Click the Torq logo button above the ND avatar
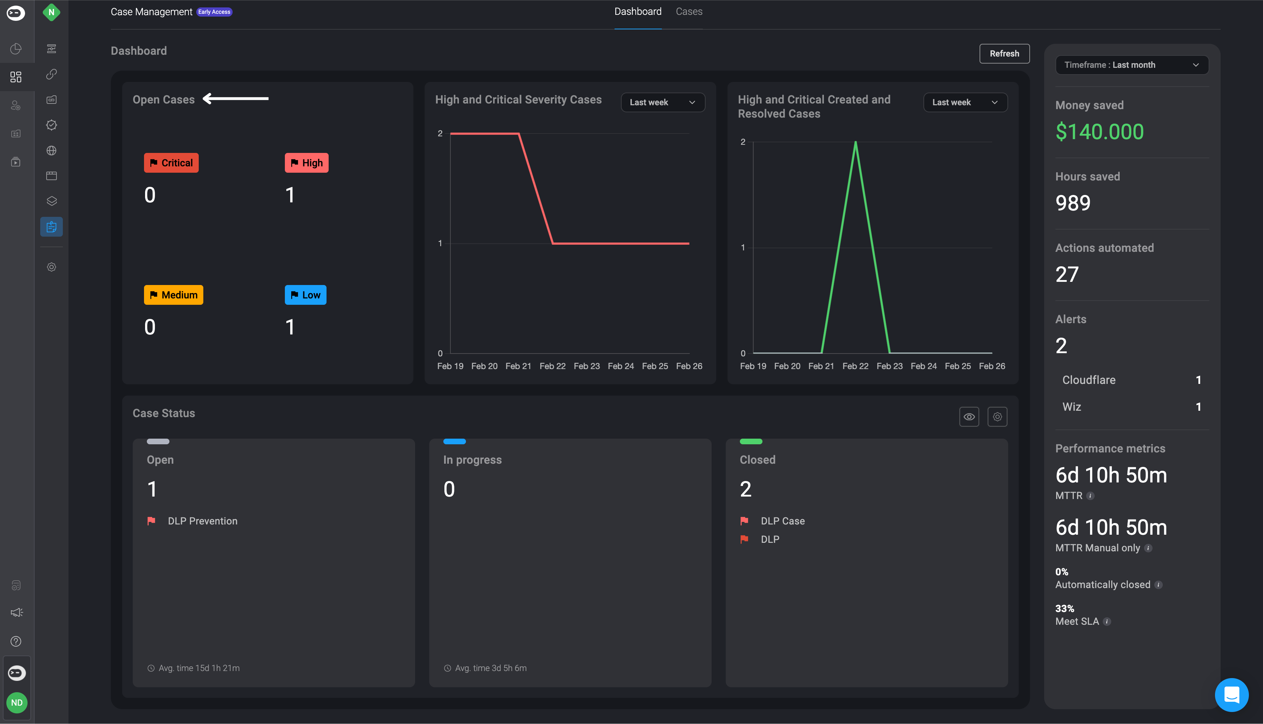Screen dimensions: 1263x724 16,673
